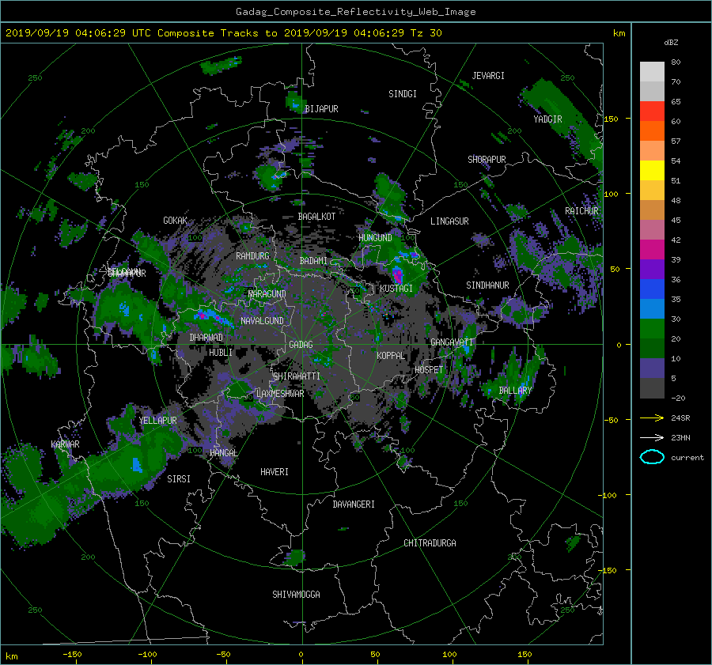Click the SIRSI city label

coord(179,479)
